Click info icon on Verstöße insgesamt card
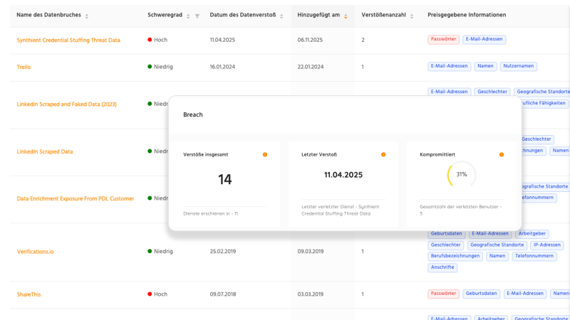The image size is (570, 320). (265, 154)
